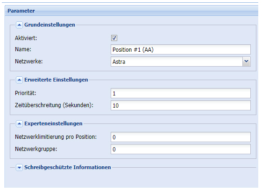This screenshot has width=262, height=191.
Task: Focus the Zeitüberschreitung (Sekunden) input field
Action: point(181,105)
